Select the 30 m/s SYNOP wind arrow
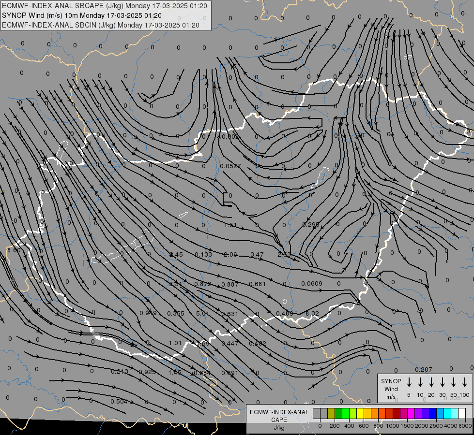This screenshot has height=435, width=474. [x=442, y=382]
